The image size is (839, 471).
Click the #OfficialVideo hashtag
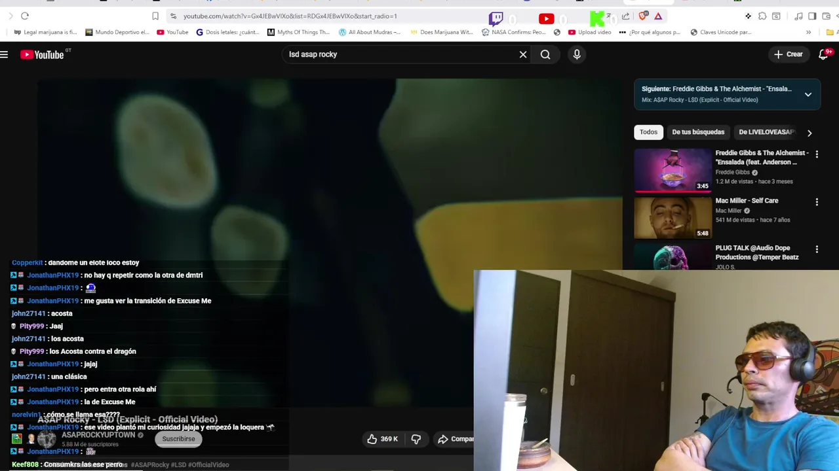[209, 465]
